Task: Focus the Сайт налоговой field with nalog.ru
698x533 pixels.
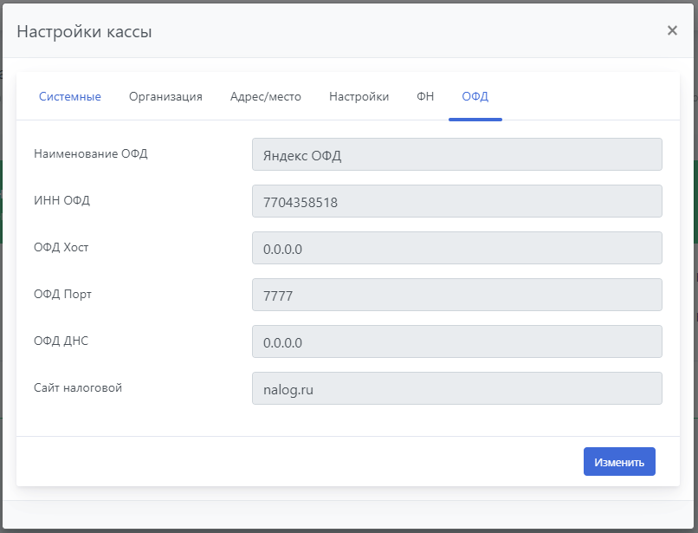Action: tap(456, 389)
